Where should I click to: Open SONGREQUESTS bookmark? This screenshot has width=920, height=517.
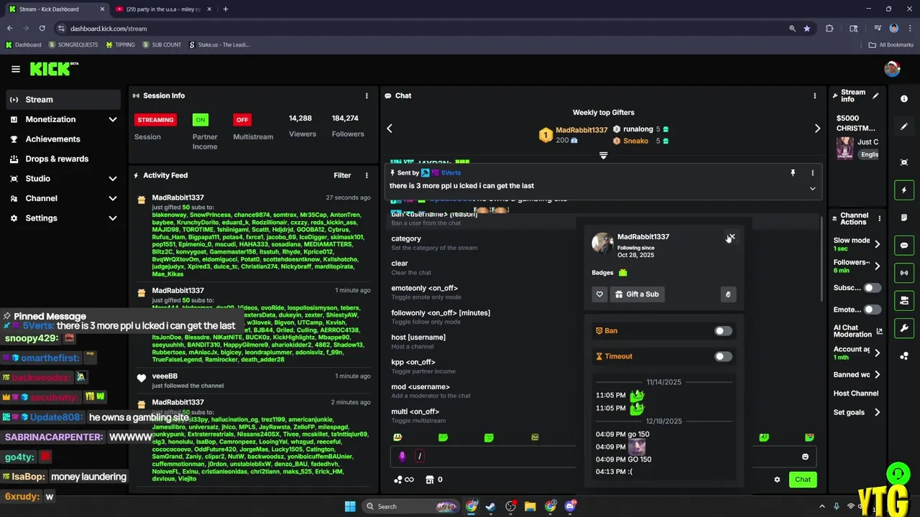(73, 45)
